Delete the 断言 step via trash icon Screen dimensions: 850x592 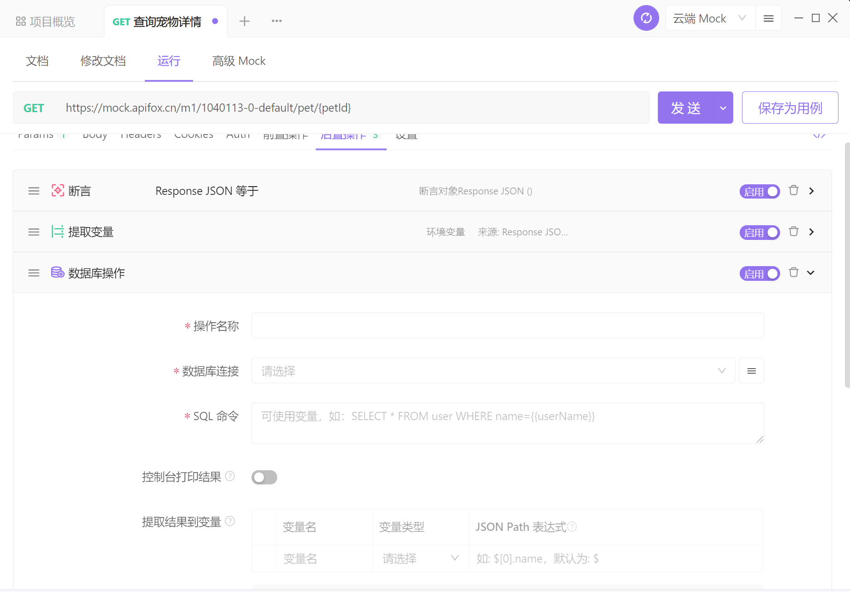click(x=793, y=190)
